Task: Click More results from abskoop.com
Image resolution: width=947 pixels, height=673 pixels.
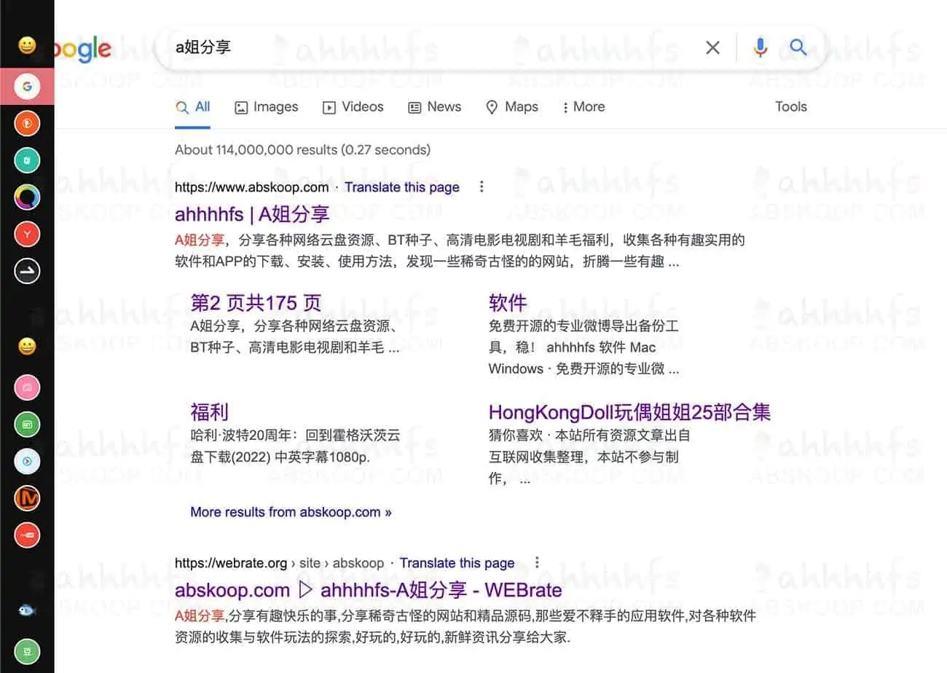Action: pos(291,512)
